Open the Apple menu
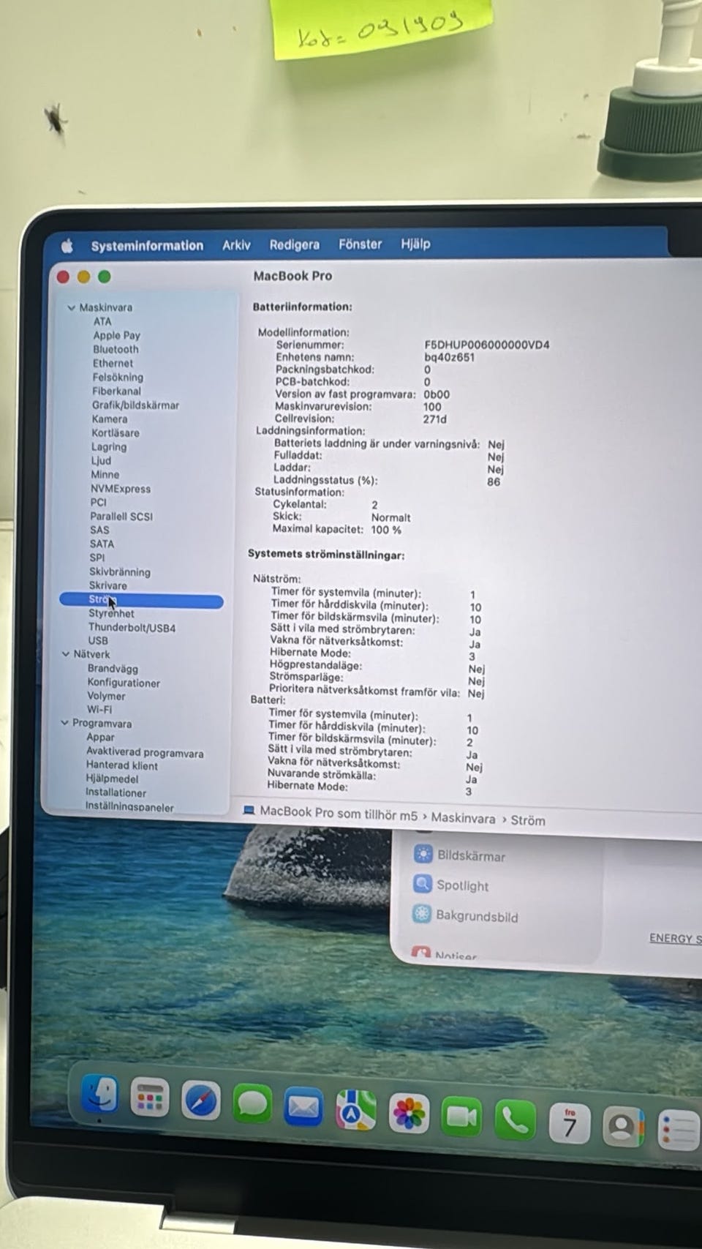This screenshot has height=1249, width=702. click(x=67, y=247)
